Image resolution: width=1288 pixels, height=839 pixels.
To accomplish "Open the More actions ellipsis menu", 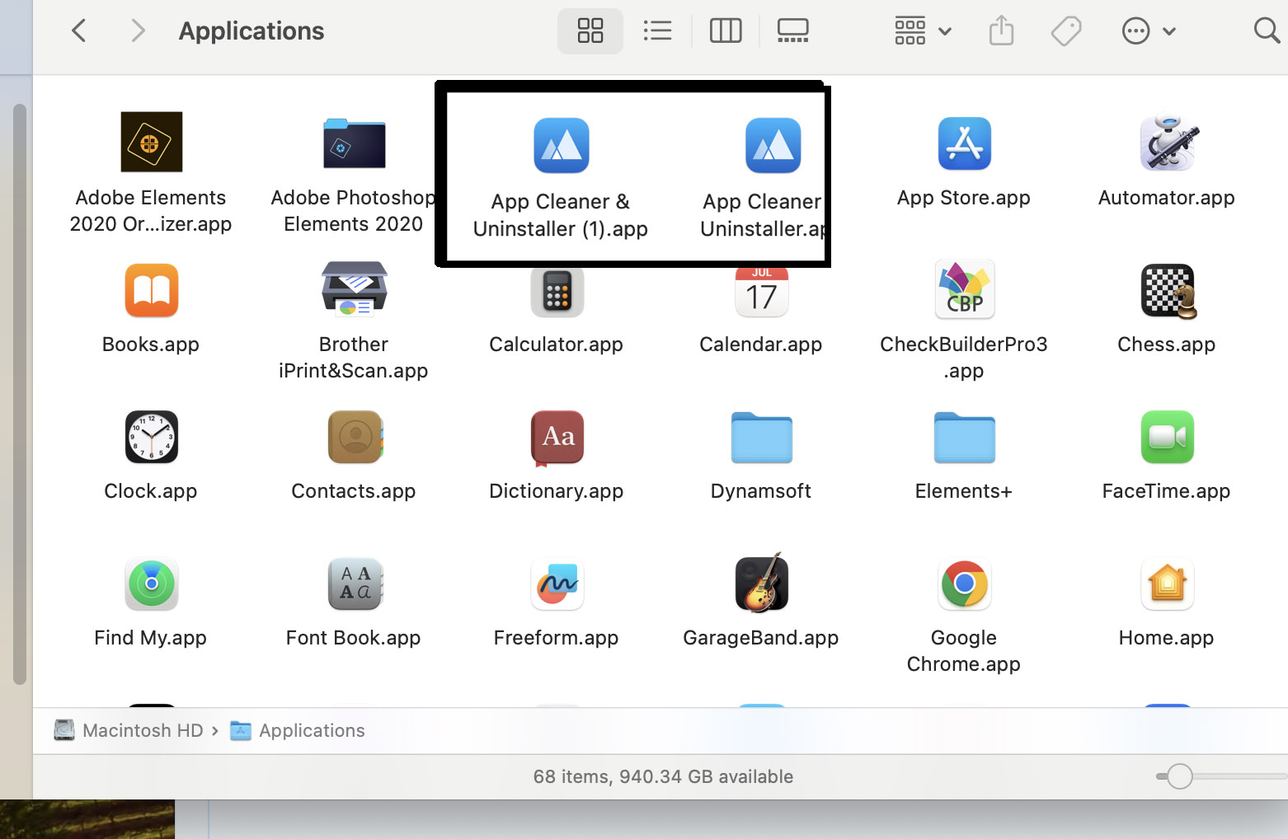I will point(1148,31).
